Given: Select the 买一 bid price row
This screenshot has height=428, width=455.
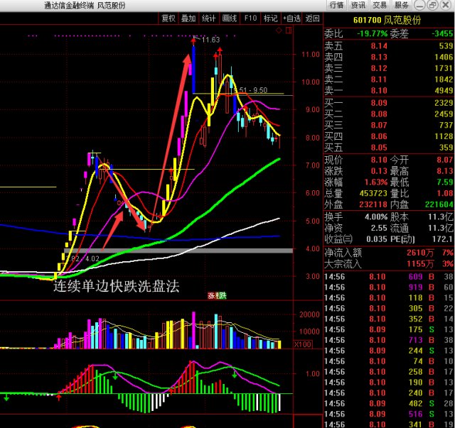Looking at the screenshot, I should [389, 103].
